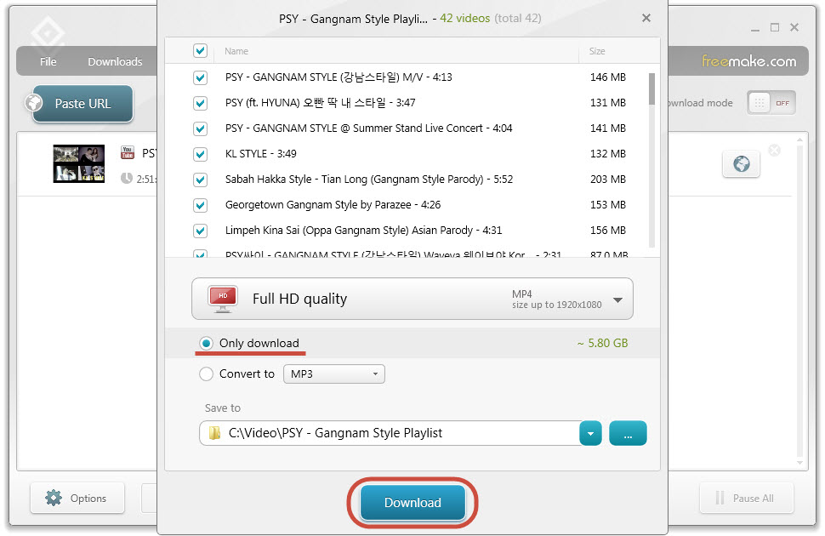Click the 42 videos count text
Screen dimensions: 825x536
point(464,19)
